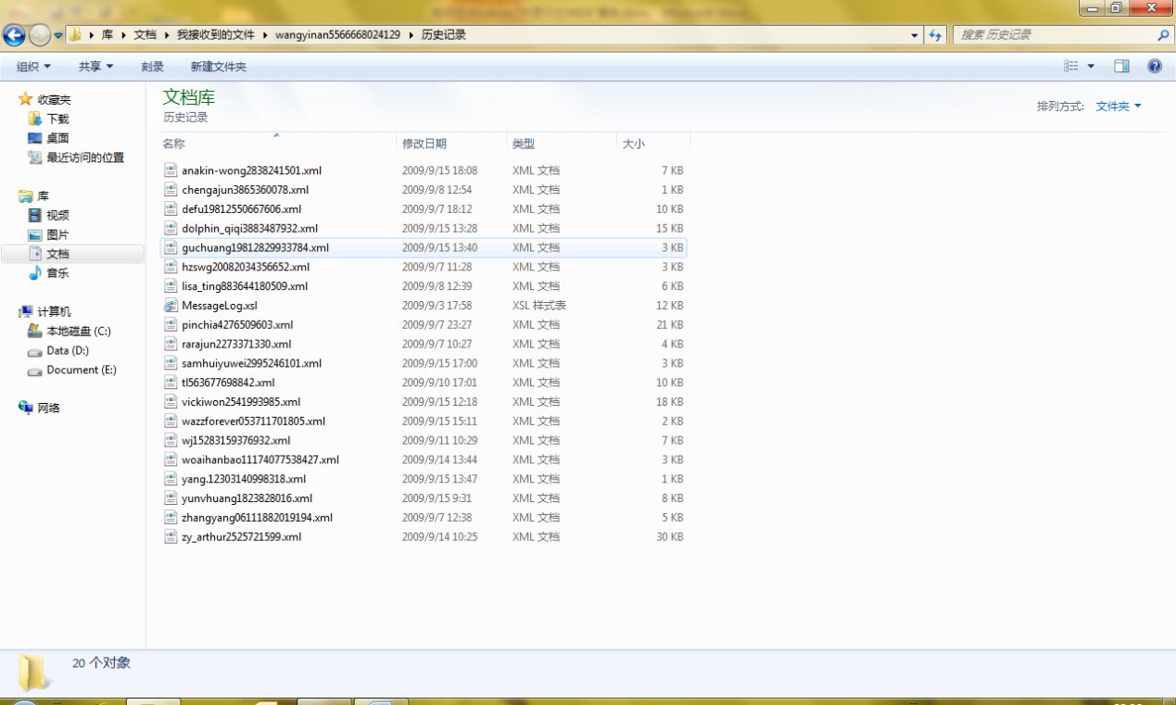Click the 刻录 toolbar button
The width and height of the screenshot is (1176, 705).
pos(152,67)
